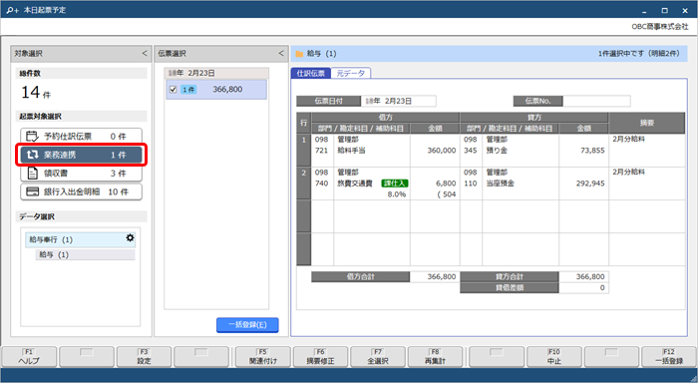This screenshot has width=698, height=383.
Task: Click the 2月分給料 summary in row 1
Action: coord(628,140)
